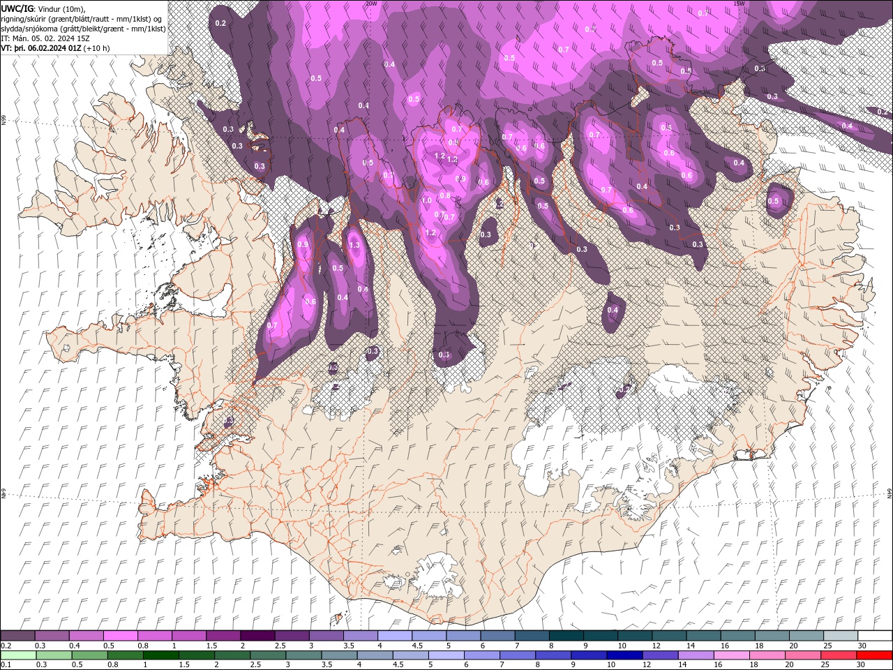Select the lower swatch between 20 and 25
893x670 pixels.
802,655
